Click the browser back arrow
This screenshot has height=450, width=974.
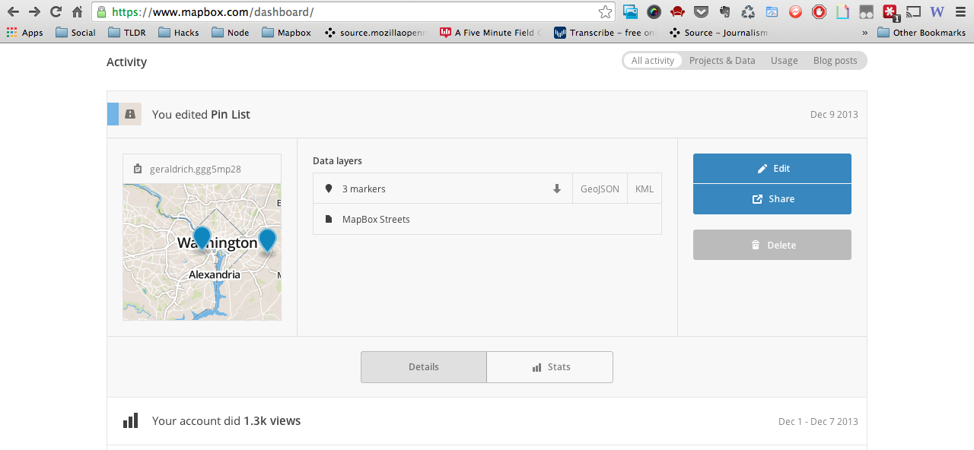point(13,12)
